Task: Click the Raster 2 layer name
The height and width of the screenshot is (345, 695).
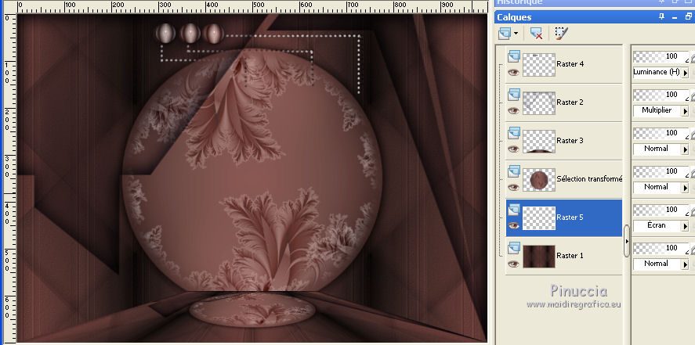Action: point(570,102)
